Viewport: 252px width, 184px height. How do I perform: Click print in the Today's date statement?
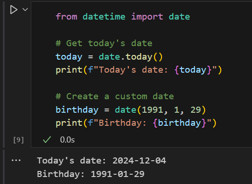coord(69,70)
